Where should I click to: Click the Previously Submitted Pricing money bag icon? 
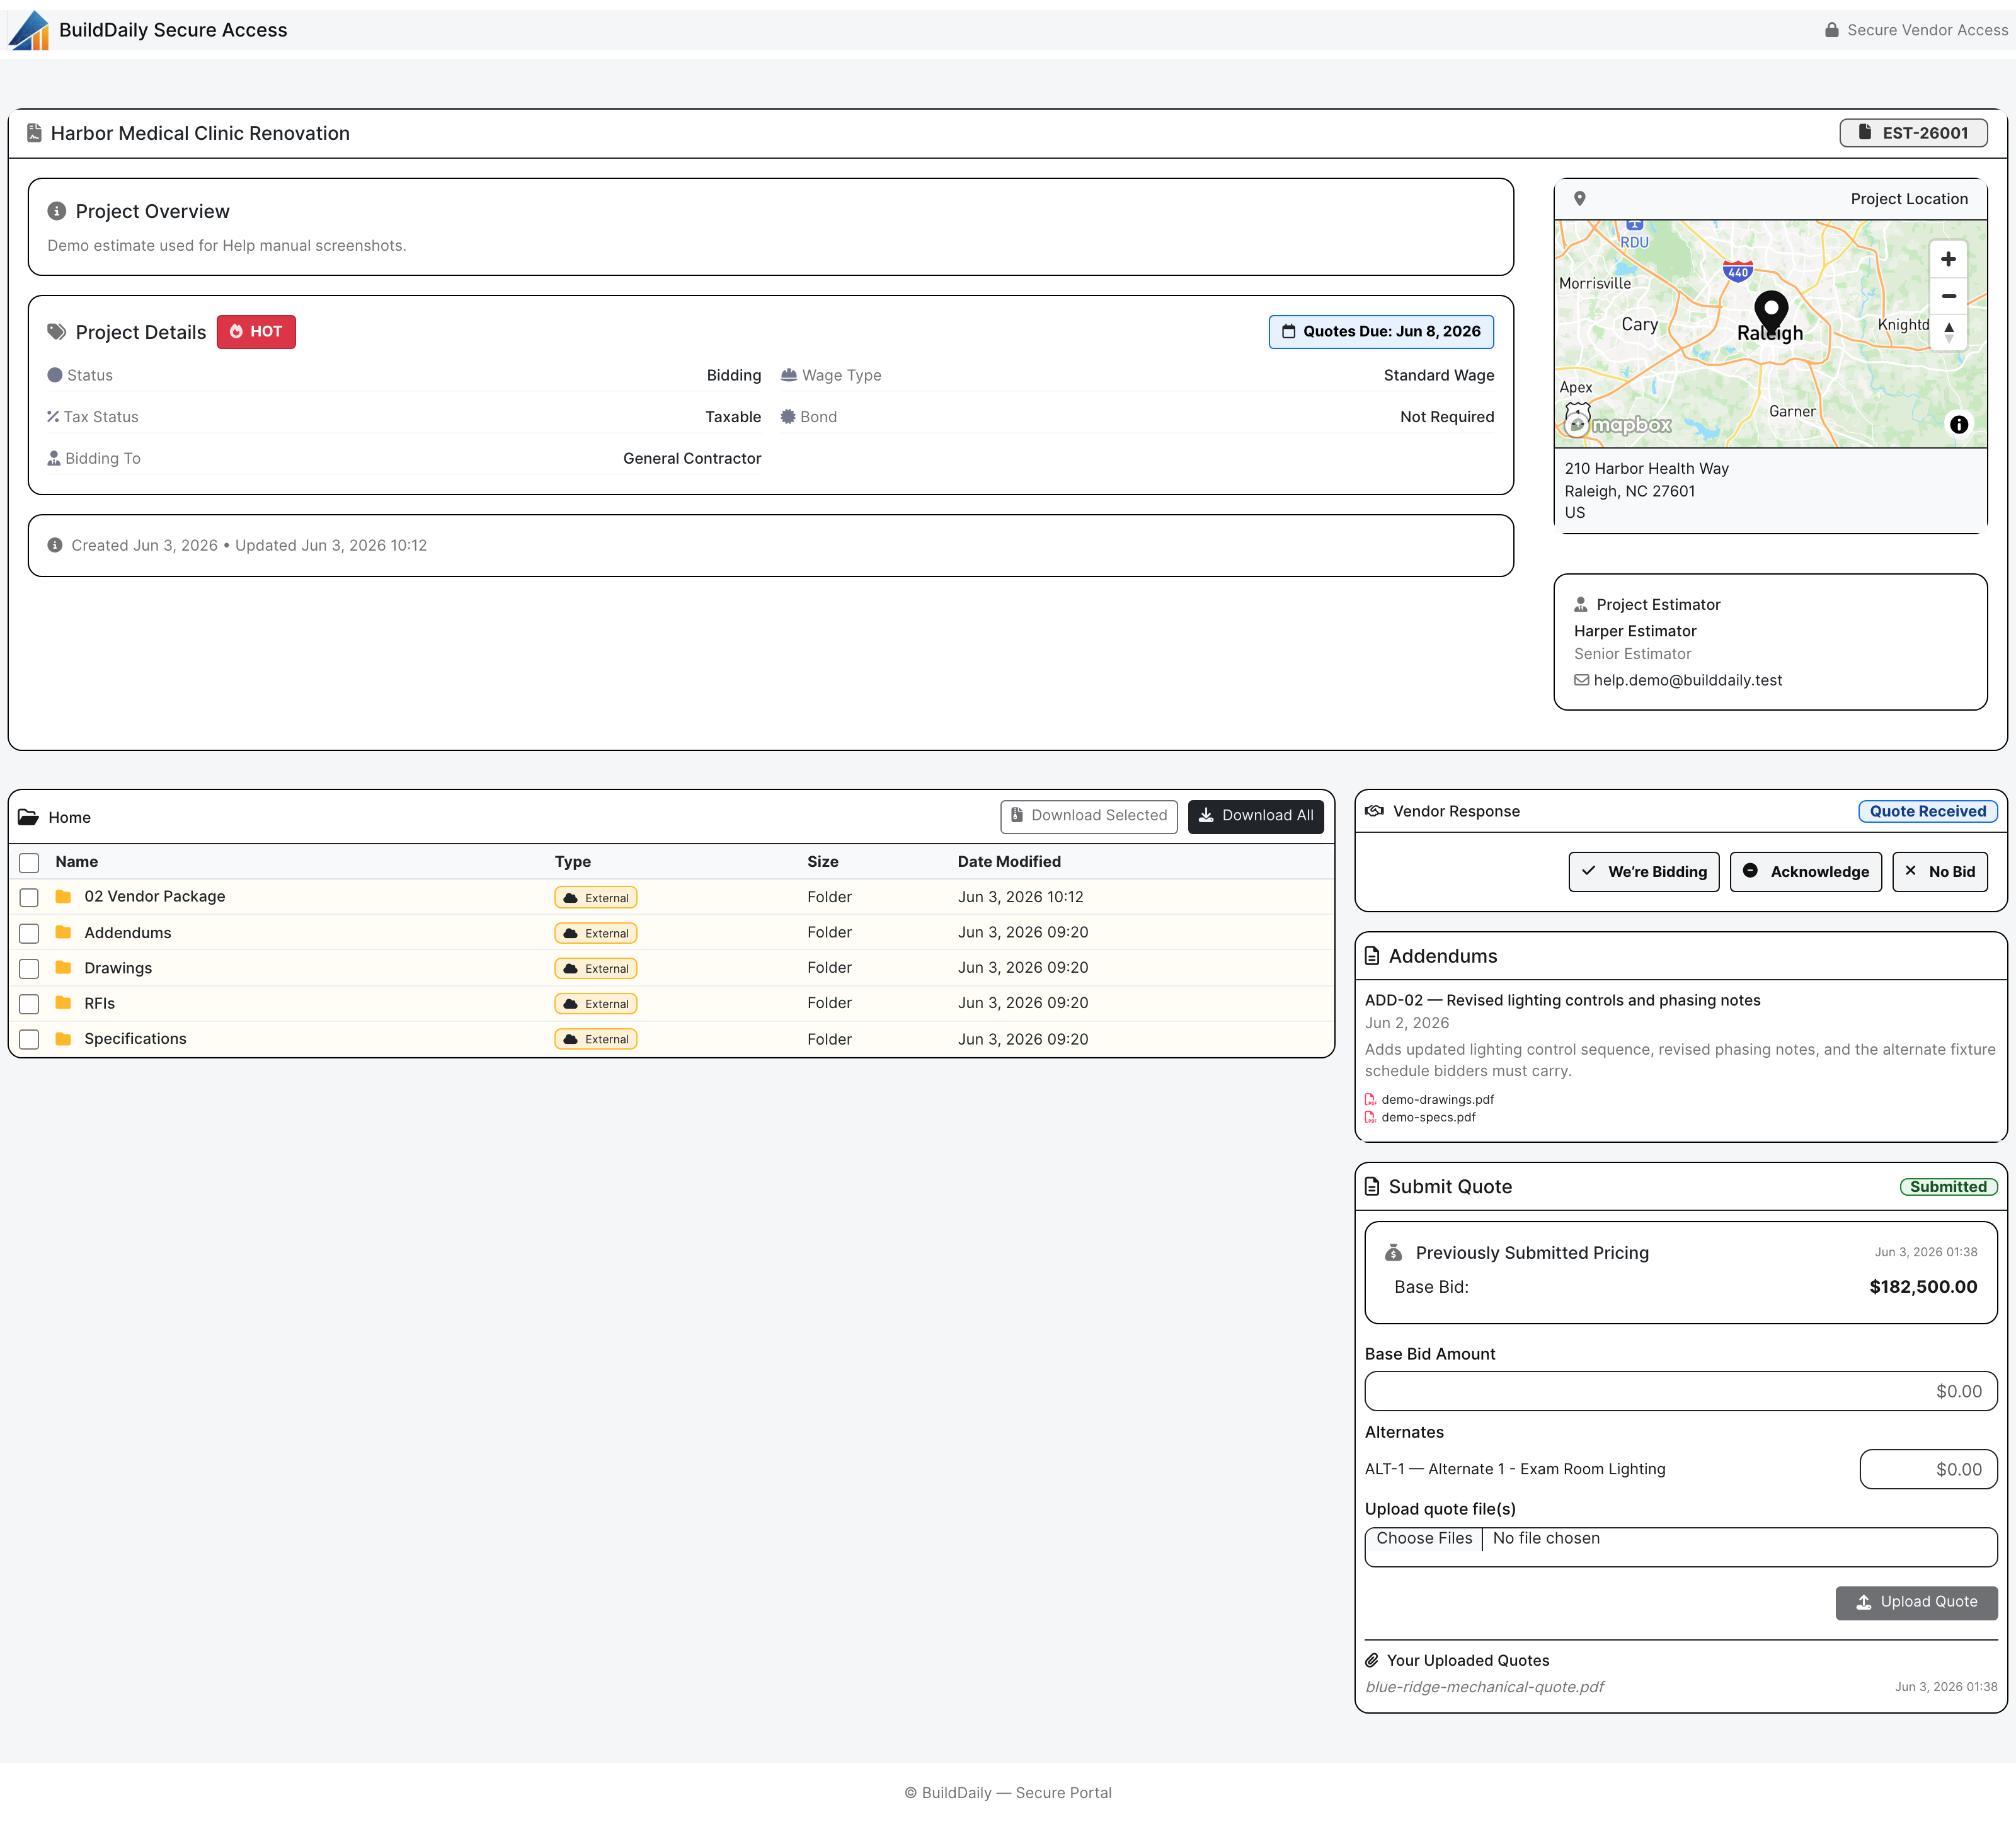[x=1393, y=1252]
